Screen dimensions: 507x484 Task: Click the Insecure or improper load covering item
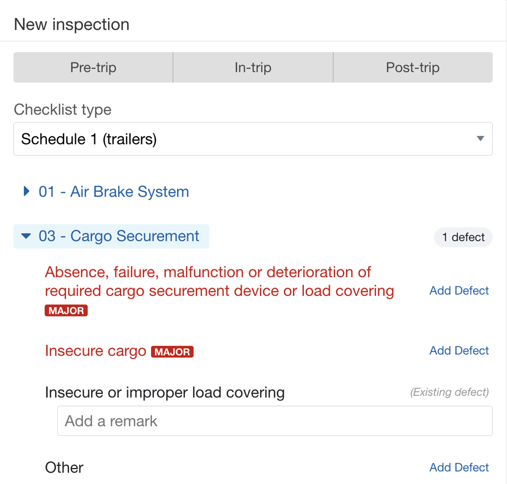(x=164, y=393)
